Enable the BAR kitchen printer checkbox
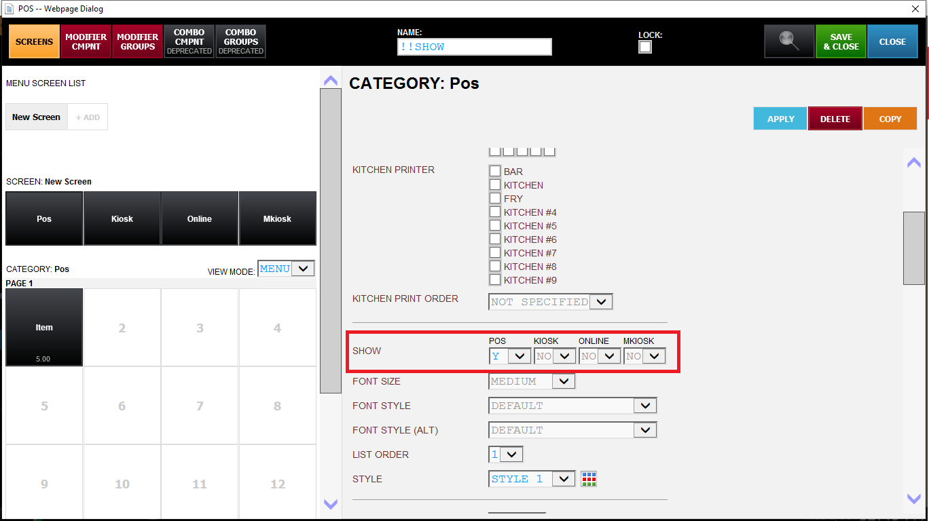 [x=495, y=172]
